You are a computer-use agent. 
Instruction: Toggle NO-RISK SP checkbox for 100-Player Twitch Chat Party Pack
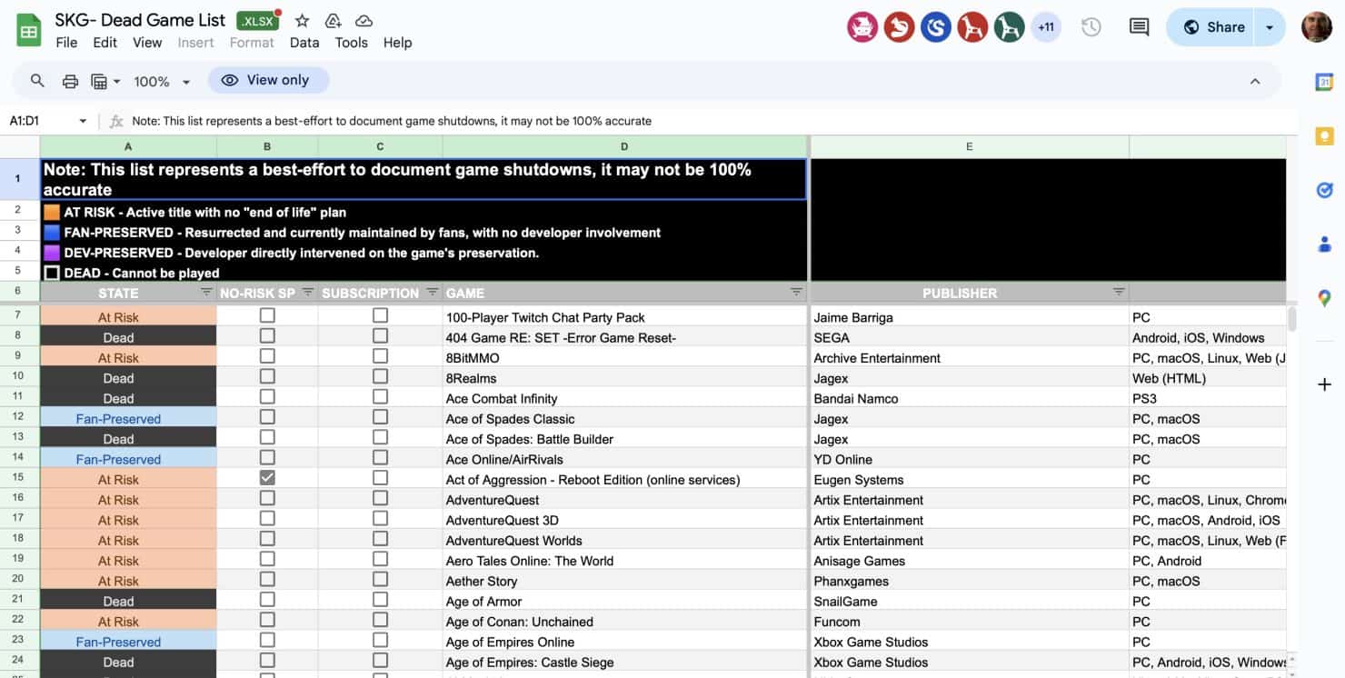[267, 315]
